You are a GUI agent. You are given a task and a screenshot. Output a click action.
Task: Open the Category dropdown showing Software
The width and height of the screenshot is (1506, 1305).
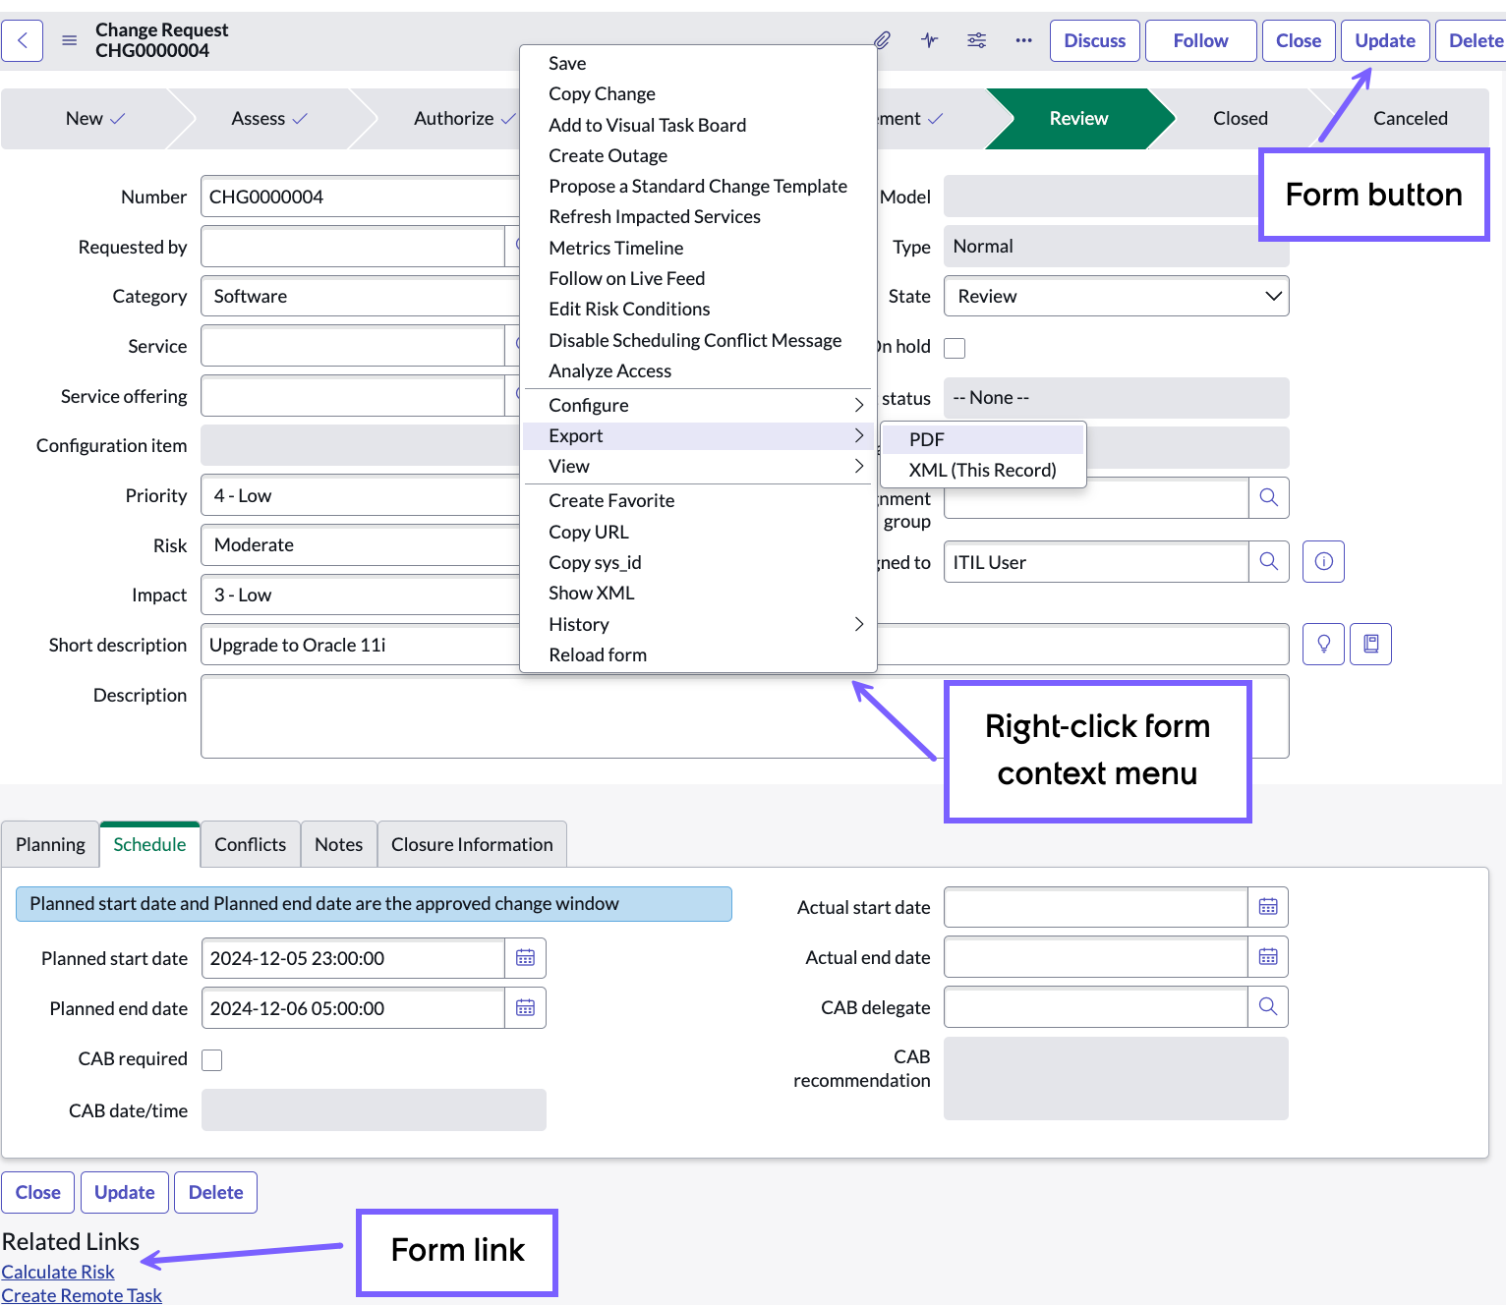[x=361, y=296]
